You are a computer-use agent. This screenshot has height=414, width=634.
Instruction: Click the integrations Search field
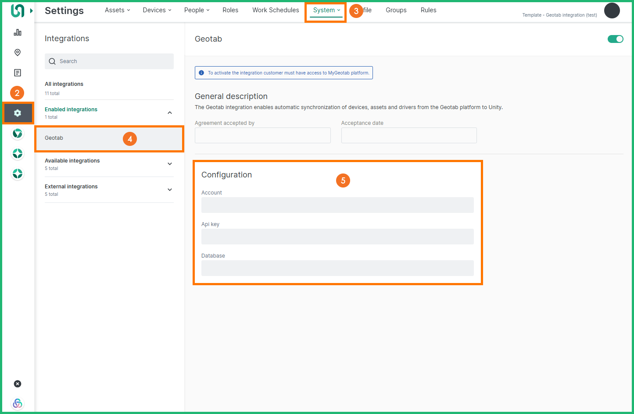pyautogui.click(x=109, y=61)
